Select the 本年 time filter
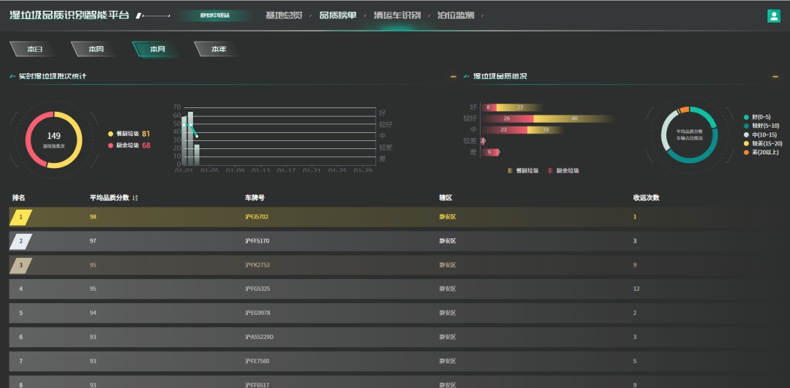 click(219, 49)
